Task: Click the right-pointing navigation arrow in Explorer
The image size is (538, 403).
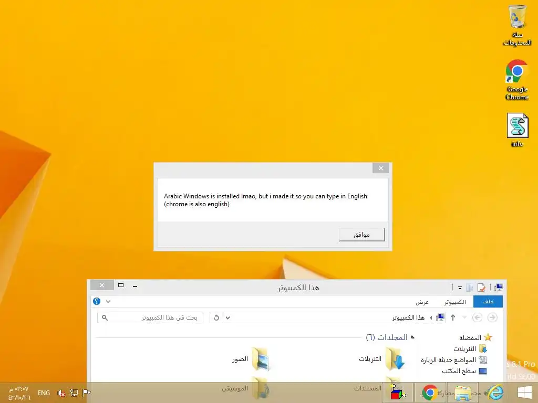Action: click(x=492, y=317)
